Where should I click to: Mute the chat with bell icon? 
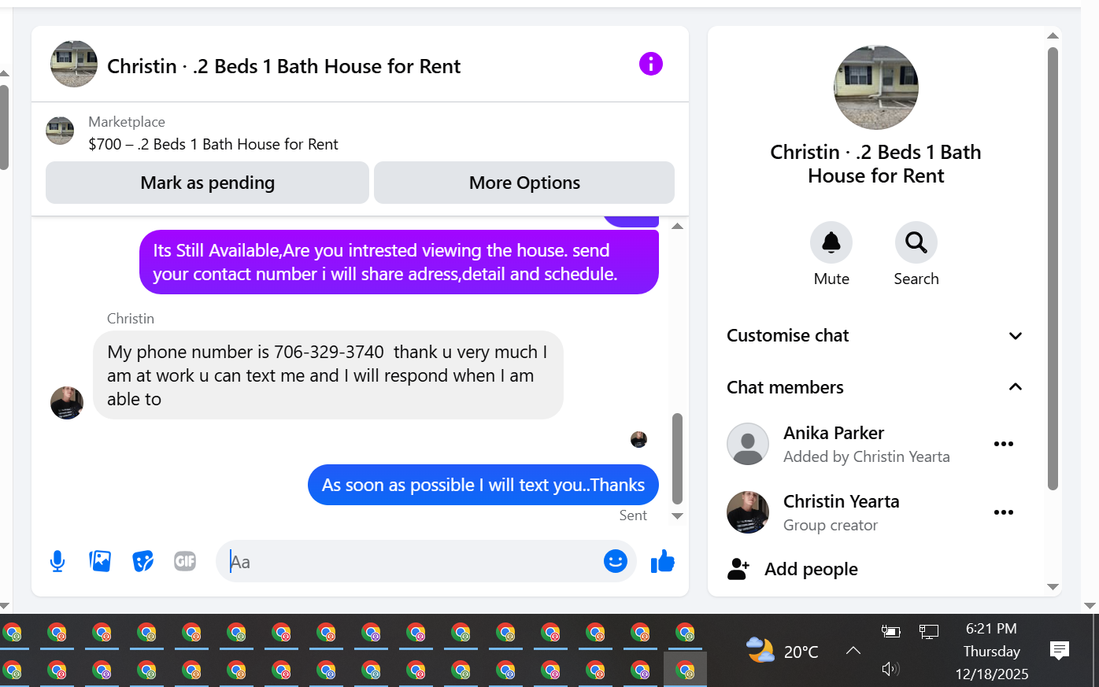coord(831,242)
